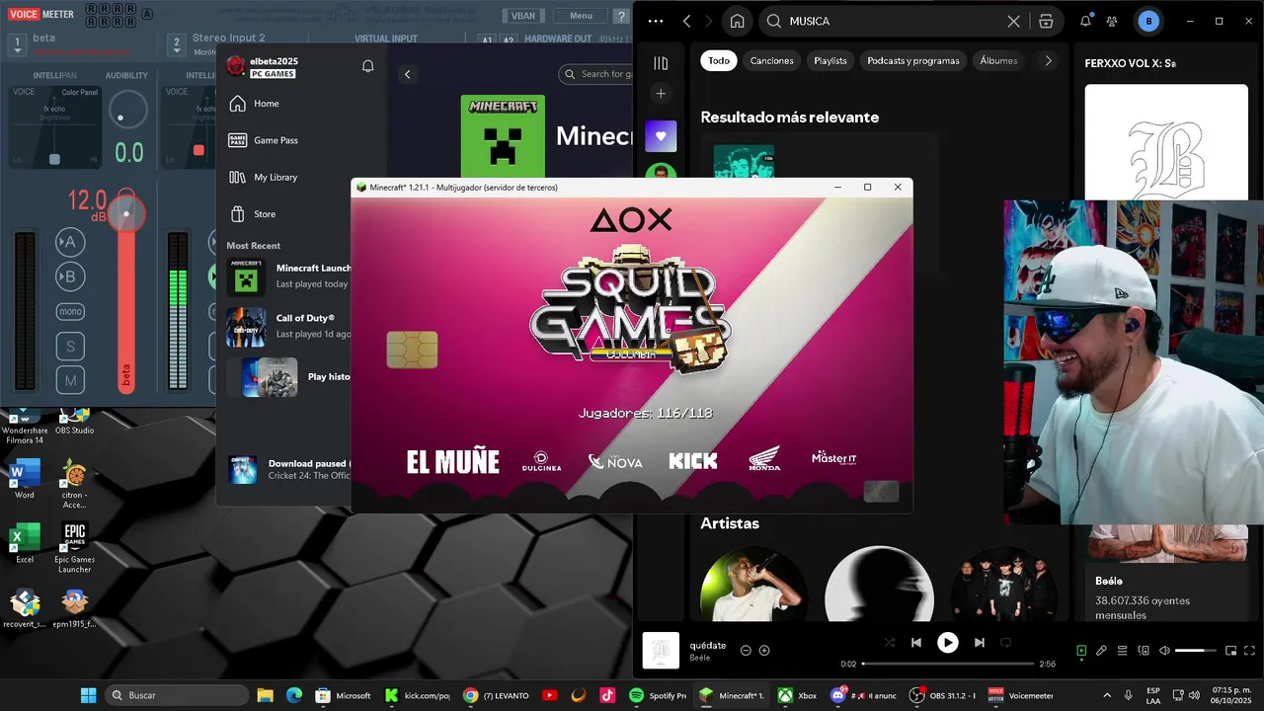Open Liked Songs heart tile in Spotify

(661, 136)
